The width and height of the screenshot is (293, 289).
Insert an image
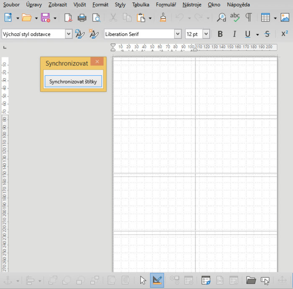coord(285,18)
